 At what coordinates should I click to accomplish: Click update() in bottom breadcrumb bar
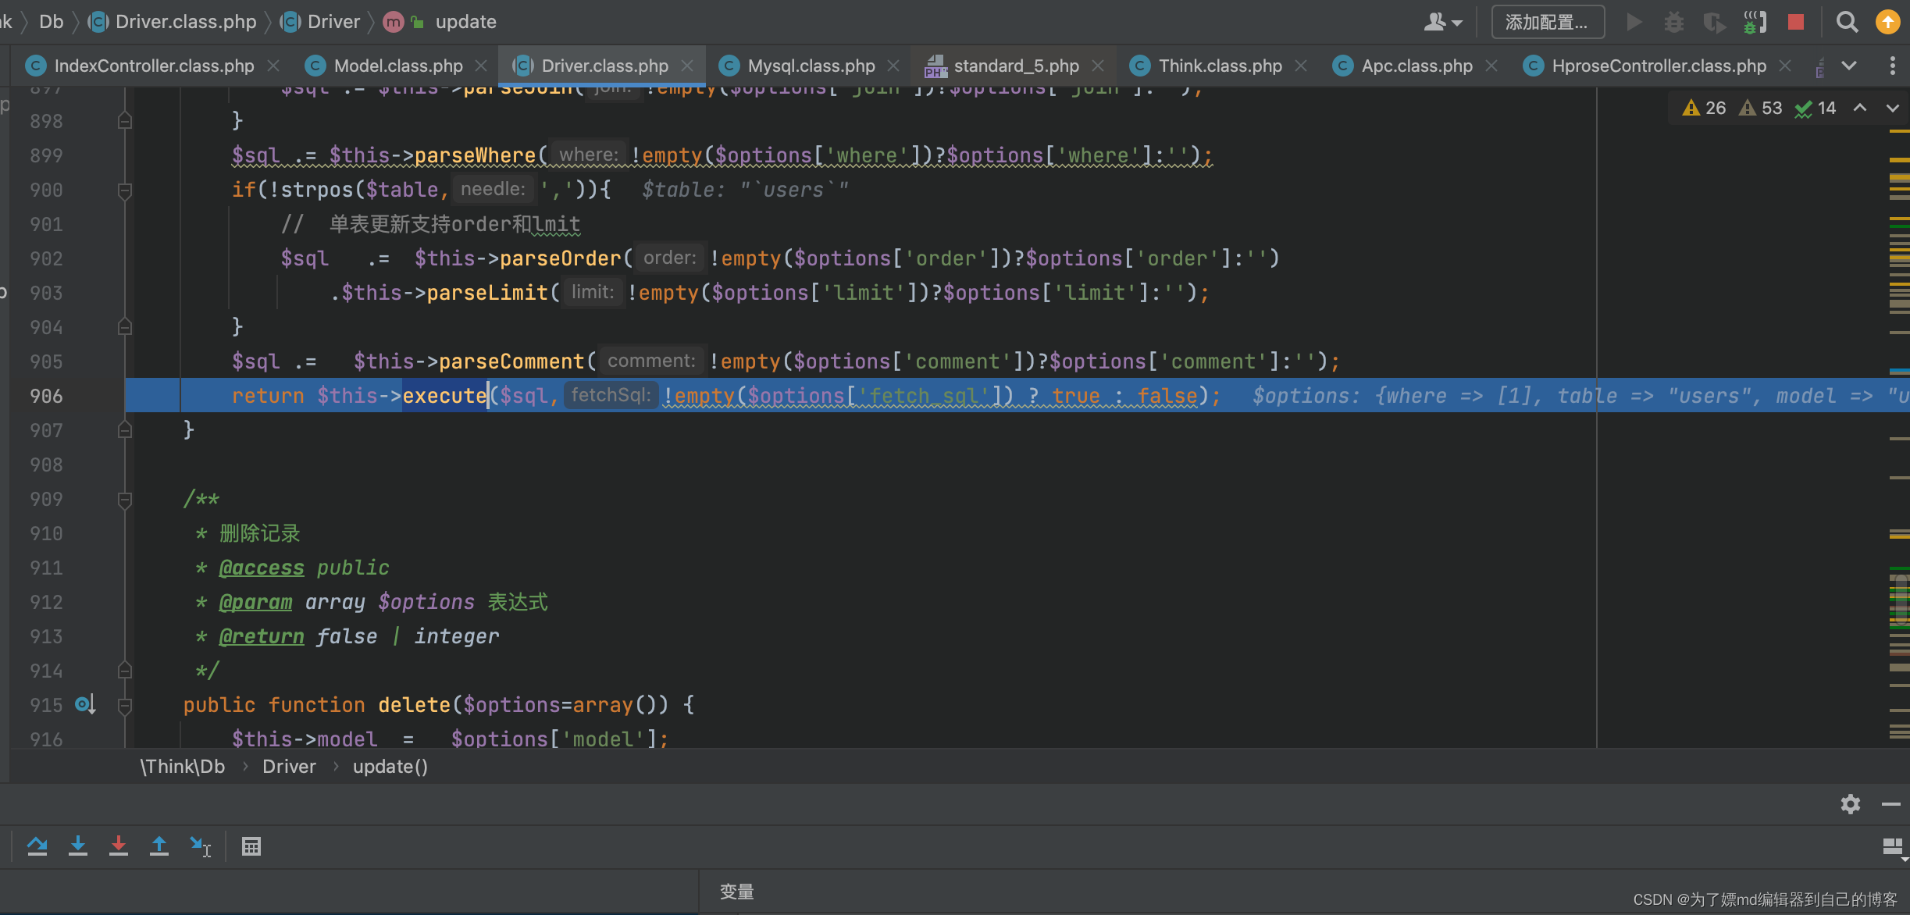(390, 767)
